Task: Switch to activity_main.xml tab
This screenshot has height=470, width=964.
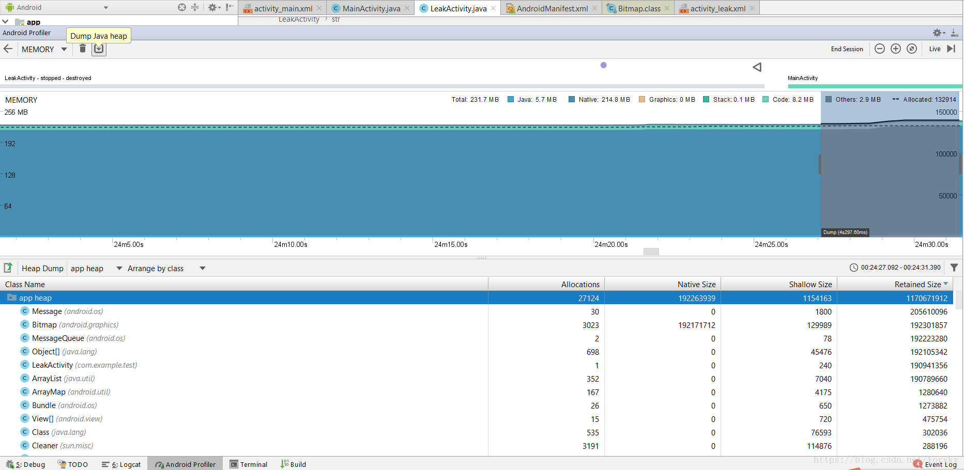Action: tap(283, 8)
